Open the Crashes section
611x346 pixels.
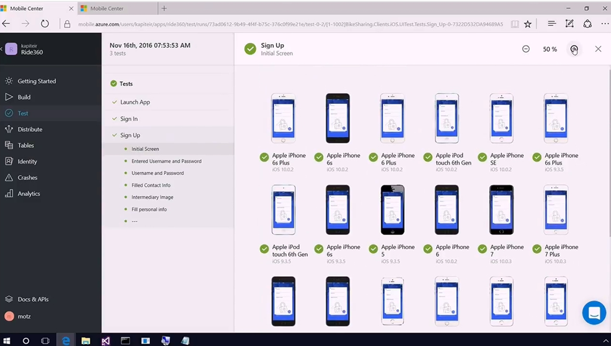[27, 178]
